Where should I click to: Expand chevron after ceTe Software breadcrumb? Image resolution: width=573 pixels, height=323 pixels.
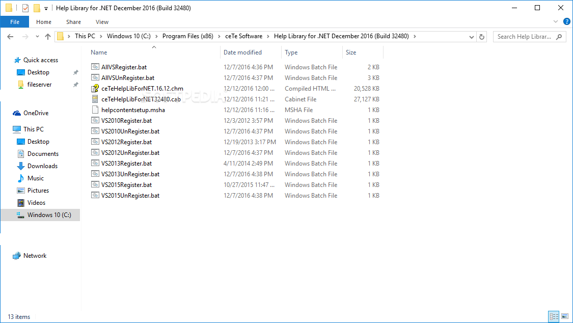268,36
